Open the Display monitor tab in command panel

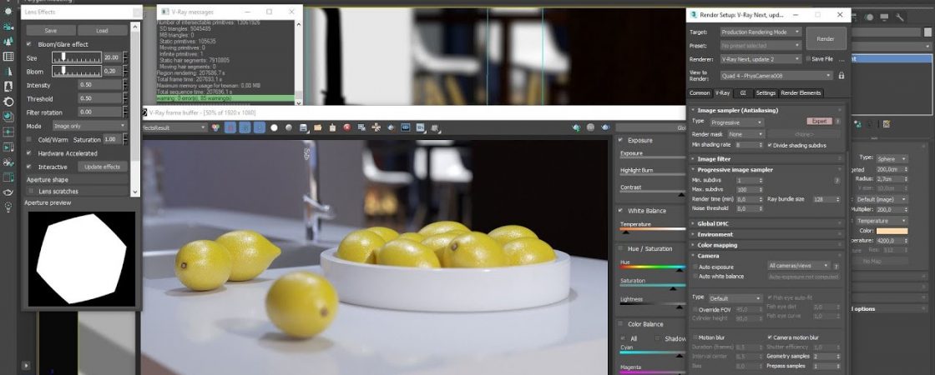(884, 17)
